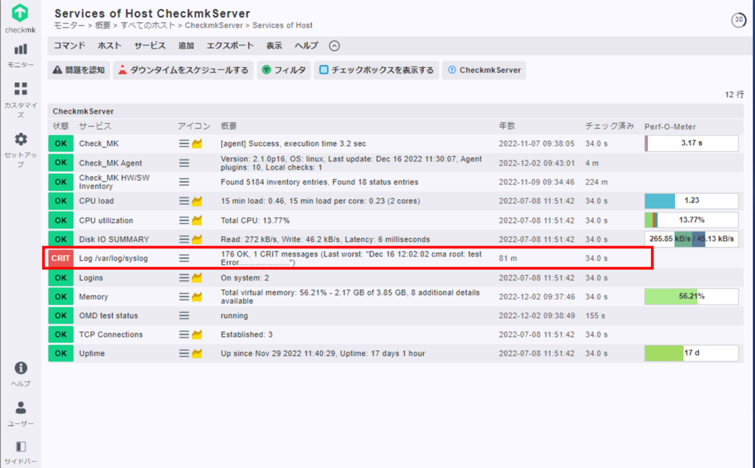This screenshot has height=468, width=755.
Task: Click the CheckmkServer host button in toolbar
Action: pos(484,70)
